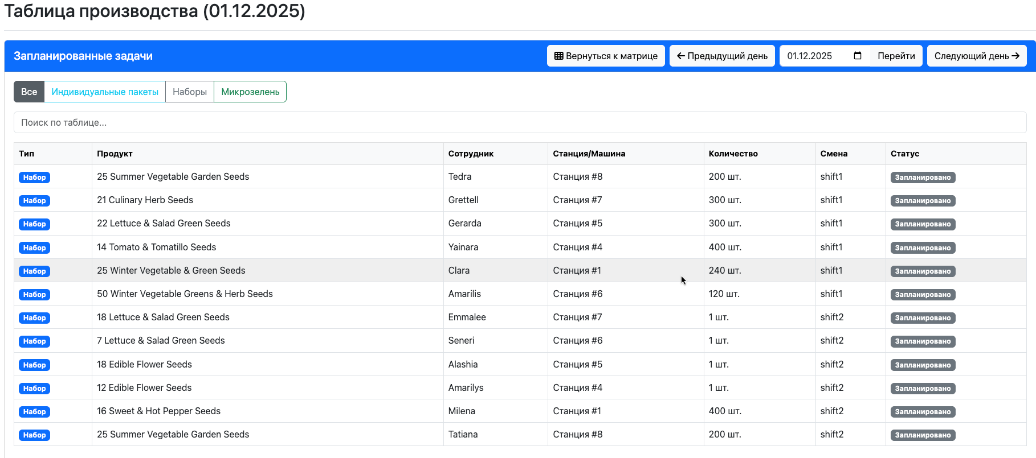Click Запланировано status for Tedra row
1036x458 pixels.
tap(923, 177)
